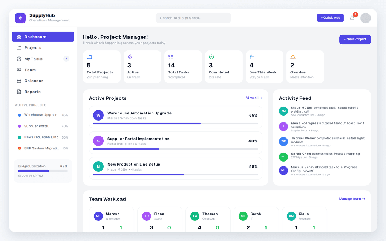
Task: Click the Quick Add button
Action: pos(330,18)
